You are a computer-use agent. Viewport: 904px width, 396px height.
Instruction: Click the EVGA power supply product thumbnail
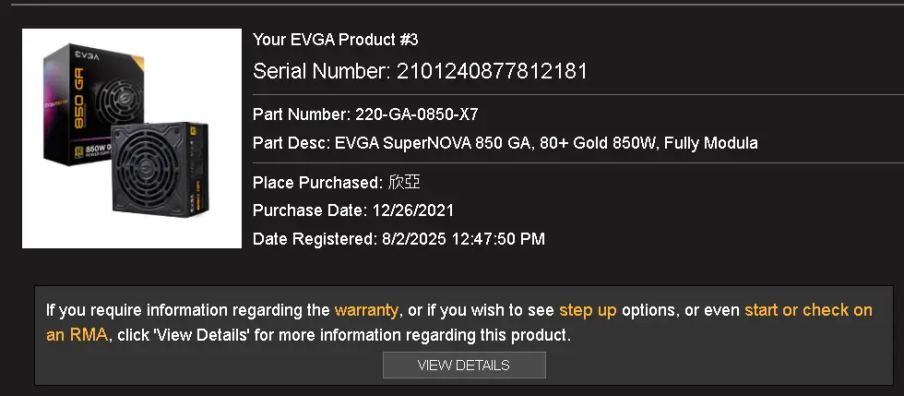pyautogui.click(x=131, y=138)
